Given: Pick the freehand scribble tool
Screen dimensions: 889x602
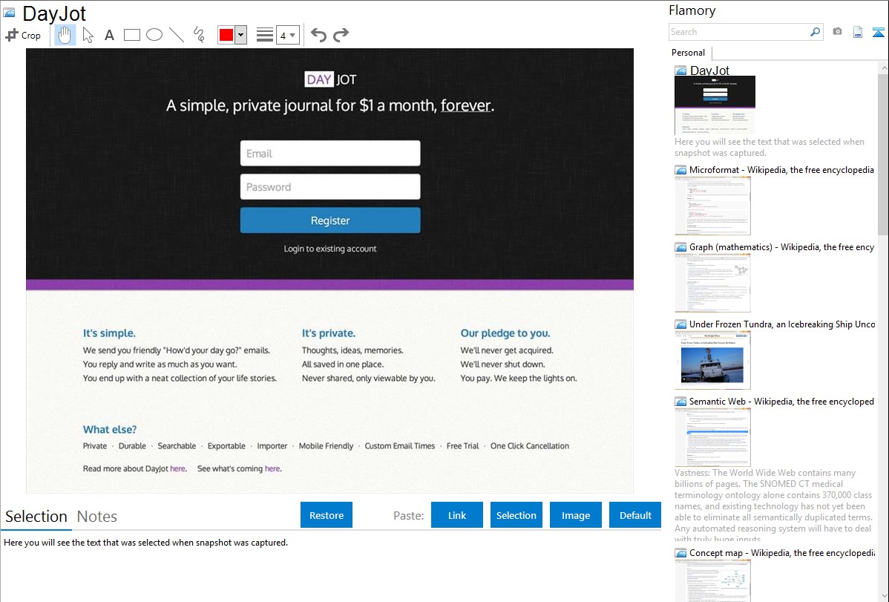Looking at the screenshot, I should pyautogui.click(x=199, y=35).
